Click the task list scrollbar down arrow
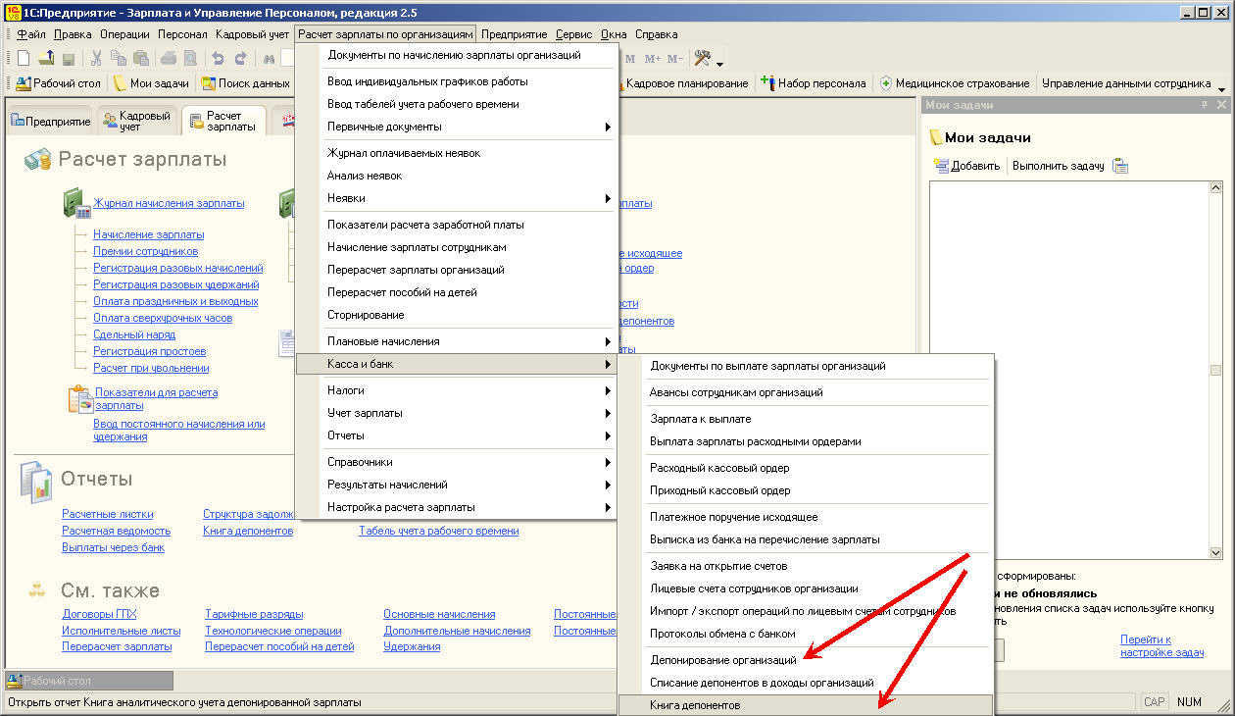Viewport: 1235px width, 716px height. tap(1215, 552)
